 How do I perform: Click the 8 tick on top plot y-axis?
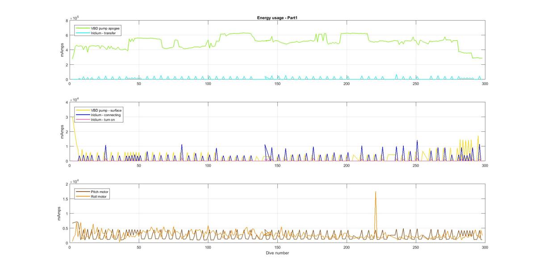tap(67, 21)
